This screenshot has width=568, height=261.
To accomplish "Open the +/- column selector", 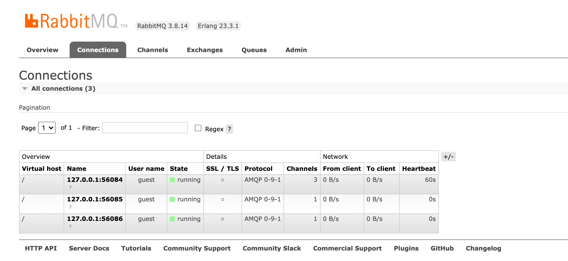I will pos(449,156).
